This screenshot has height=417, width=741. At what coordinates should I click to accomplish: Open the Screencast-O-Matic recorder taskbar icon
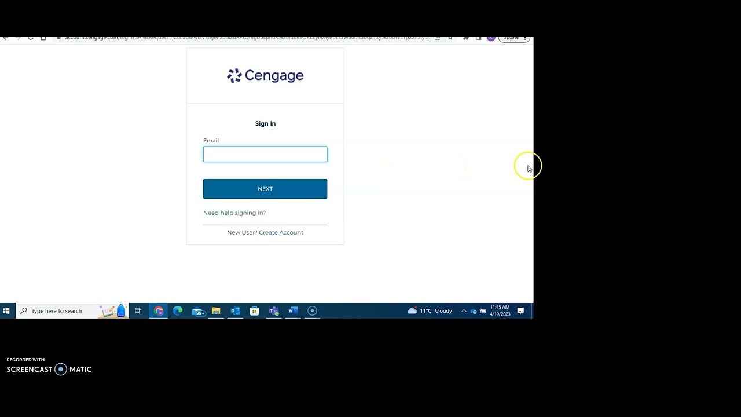click(312, 311)
